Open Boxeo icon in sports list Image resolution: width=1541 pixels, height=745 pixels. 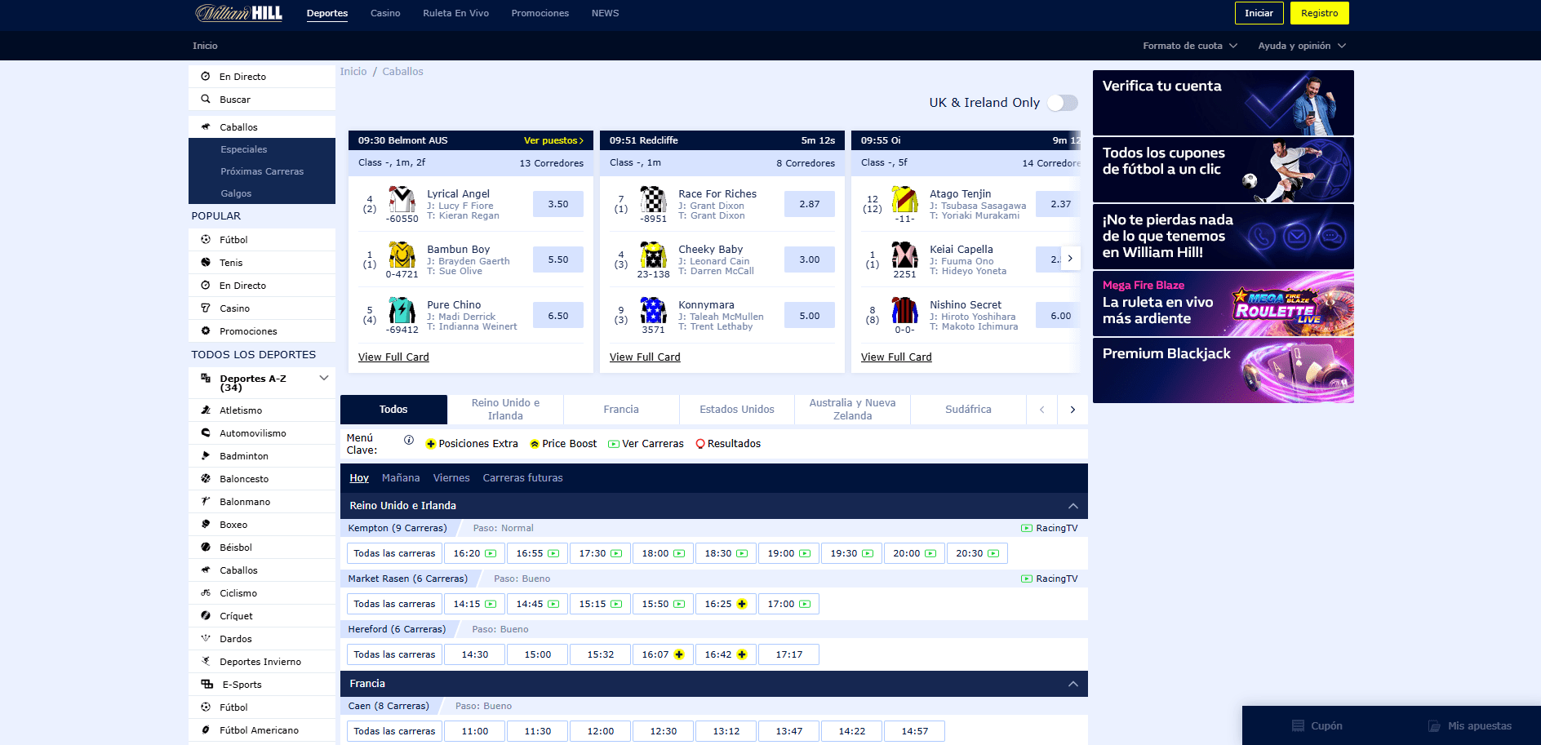pyautogui.click(x=206, y=524)
